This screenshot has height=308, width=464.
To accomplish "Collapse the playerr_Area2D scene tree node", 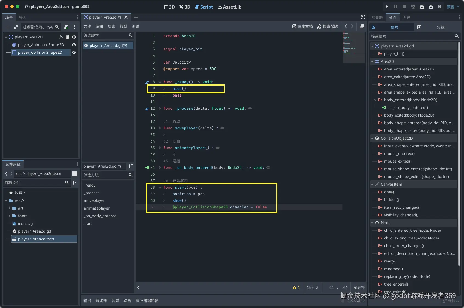I will [x=6, y=37].
